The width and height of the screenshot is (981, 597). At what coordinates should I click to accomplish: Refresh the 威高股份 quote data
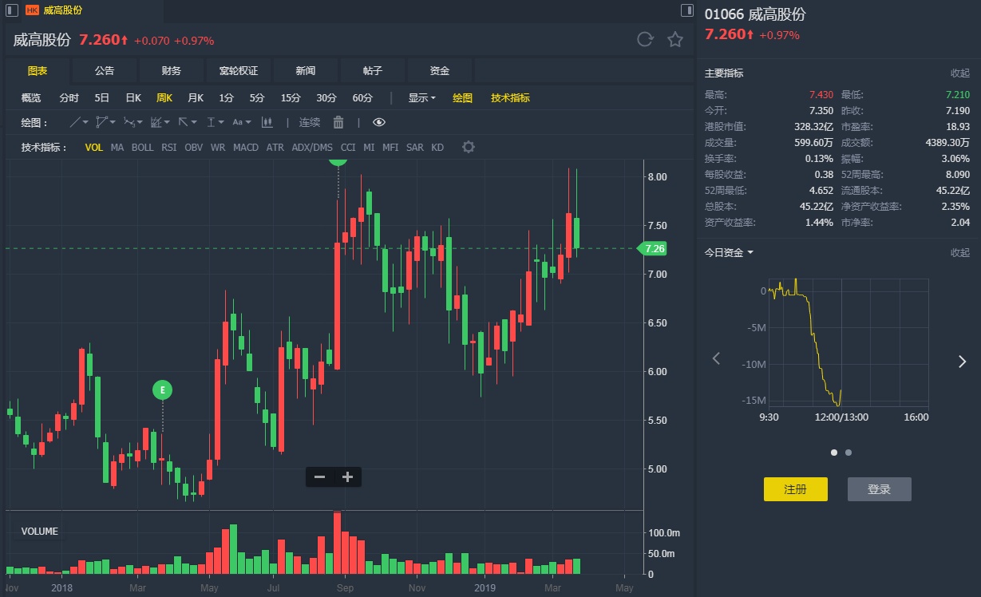coord(645,40)
